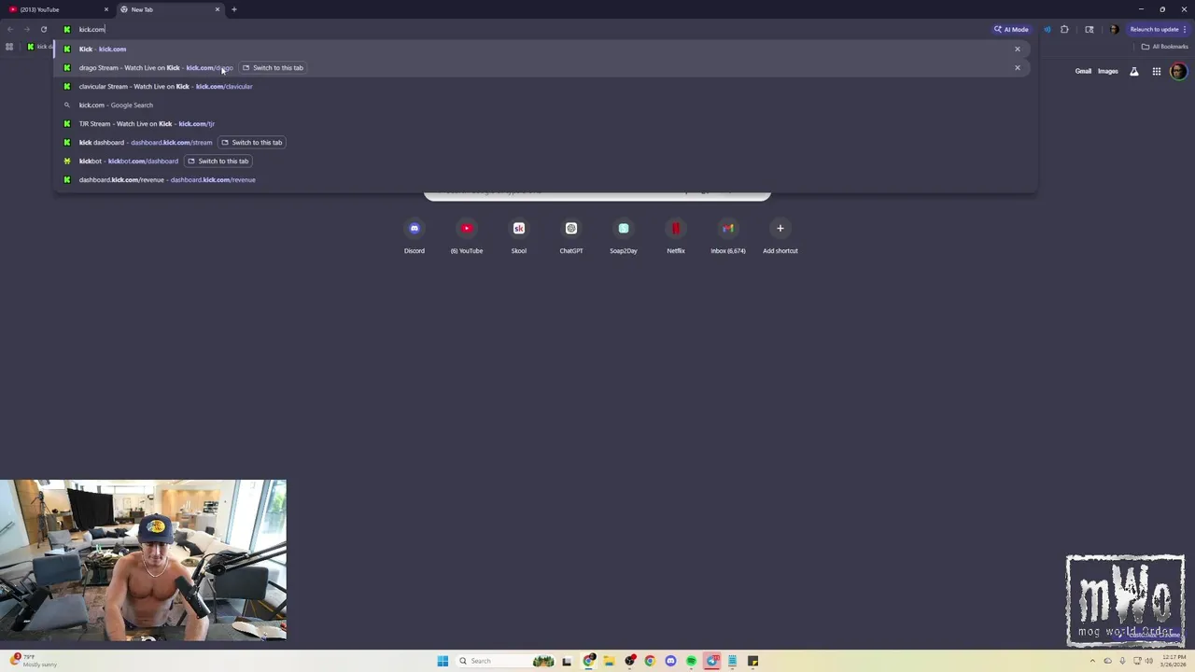Open the Skool shortcut
Image resolution: width=1195 pixels, height=672 pixels.
tap(519, 235)
